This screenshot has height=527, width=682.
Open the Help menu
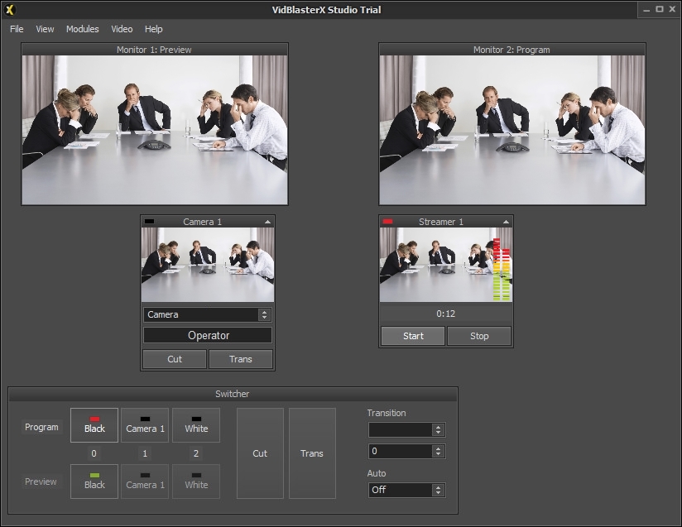[154, 29]
